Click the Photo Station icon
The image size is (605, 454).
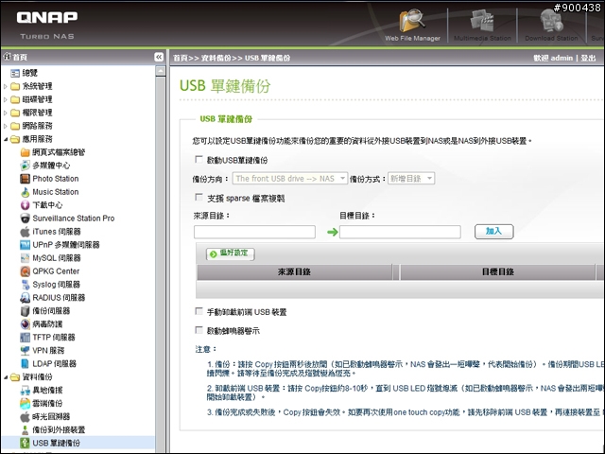26,179
